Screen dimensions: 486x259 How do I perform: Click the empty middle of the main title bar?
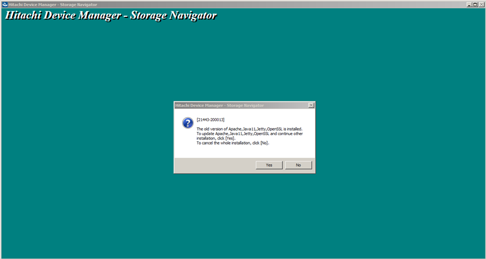tap(281, 4)
